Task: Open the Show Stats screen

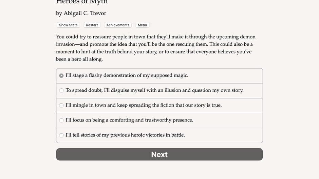Action: pos(68,25)
